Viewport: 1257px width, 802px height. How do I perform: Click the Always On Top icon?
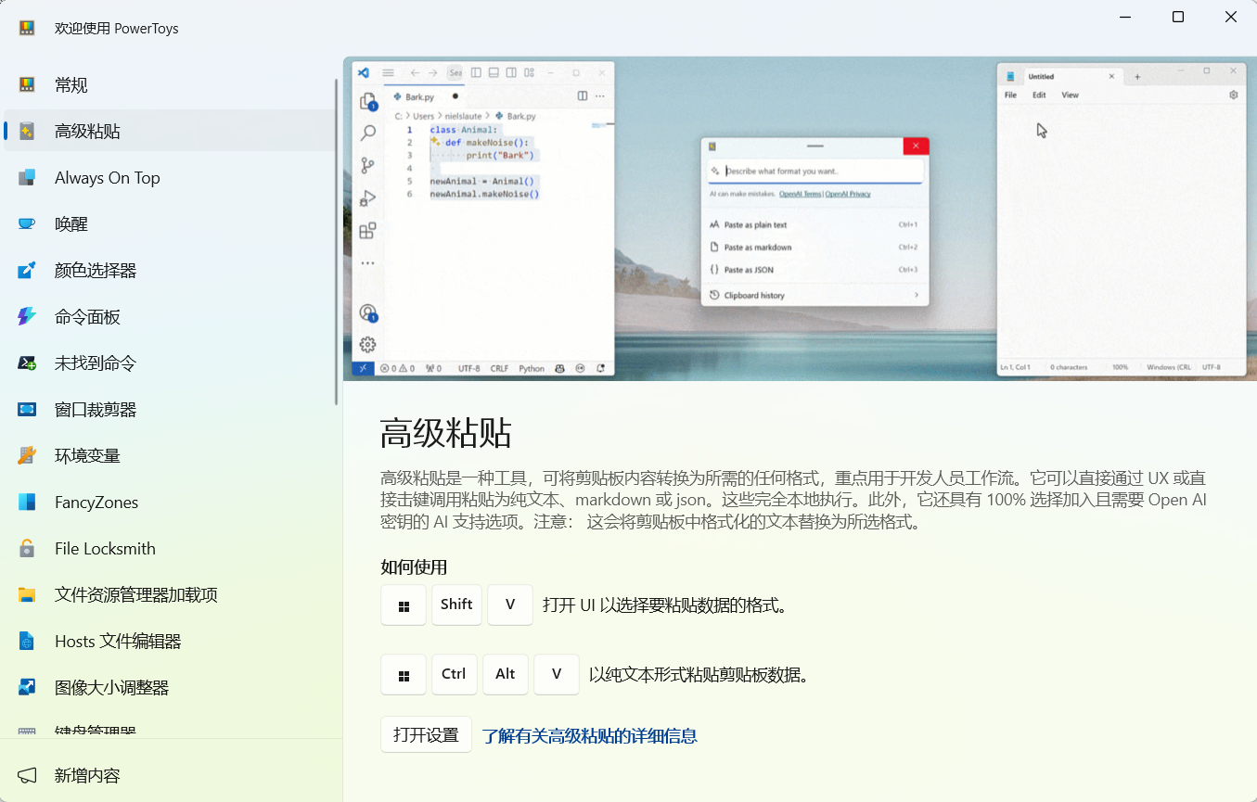[x=27, y=178]
